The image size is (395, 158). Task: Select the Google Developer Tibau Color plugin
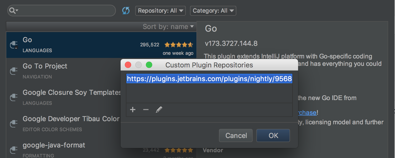71,119
